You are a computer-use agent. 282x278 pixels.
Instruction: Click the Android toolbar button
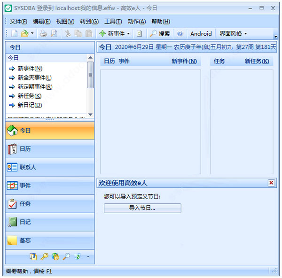(201, 34)
